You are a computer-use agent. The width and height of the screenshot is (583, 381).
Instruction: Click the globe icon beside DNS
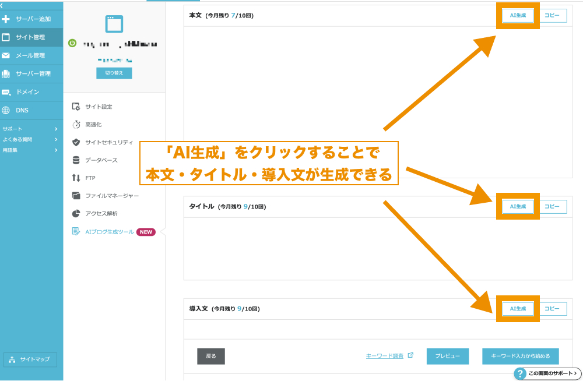pyautogui.click(x=6, y=111)
